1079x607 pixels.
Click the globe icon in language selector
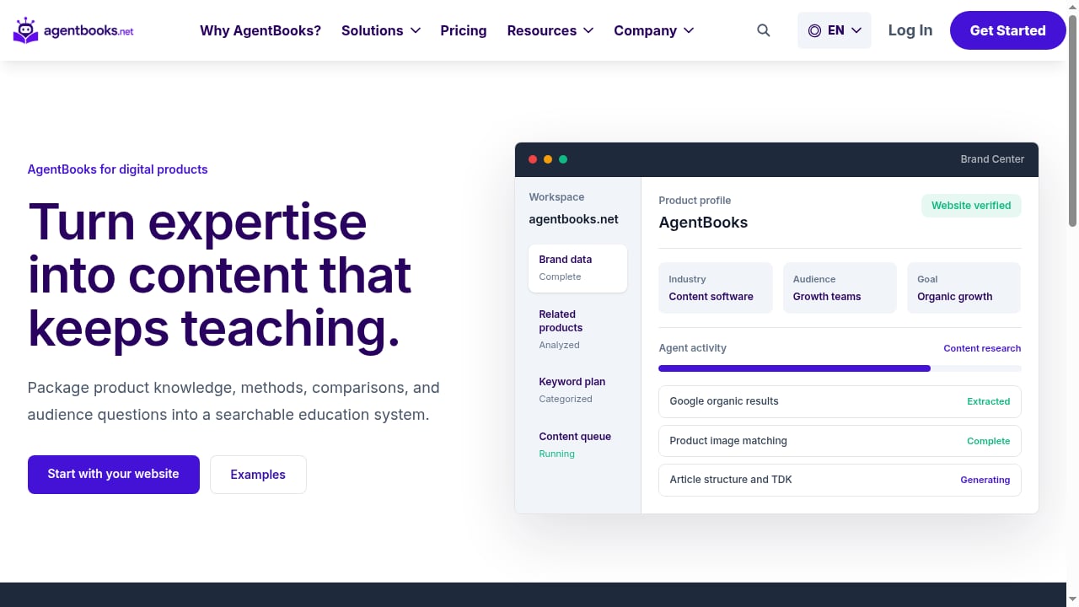[814, 30]
